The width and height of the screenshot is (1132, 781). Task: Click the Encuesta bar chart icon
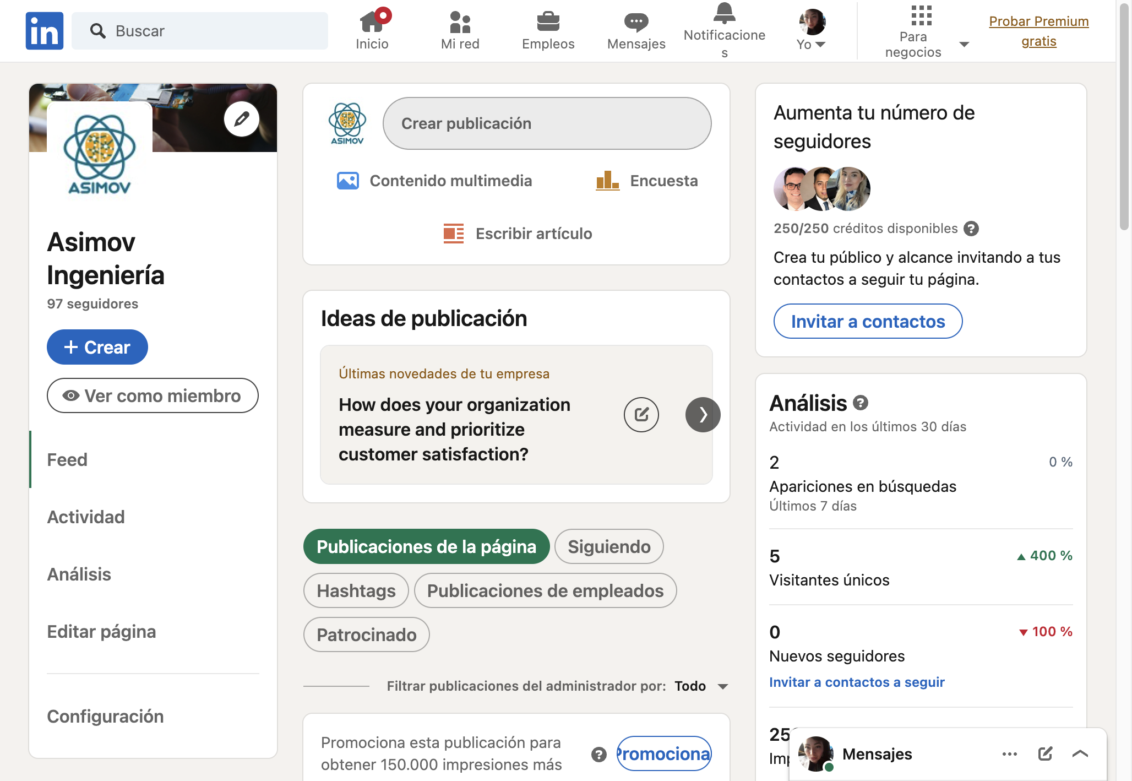608,181
